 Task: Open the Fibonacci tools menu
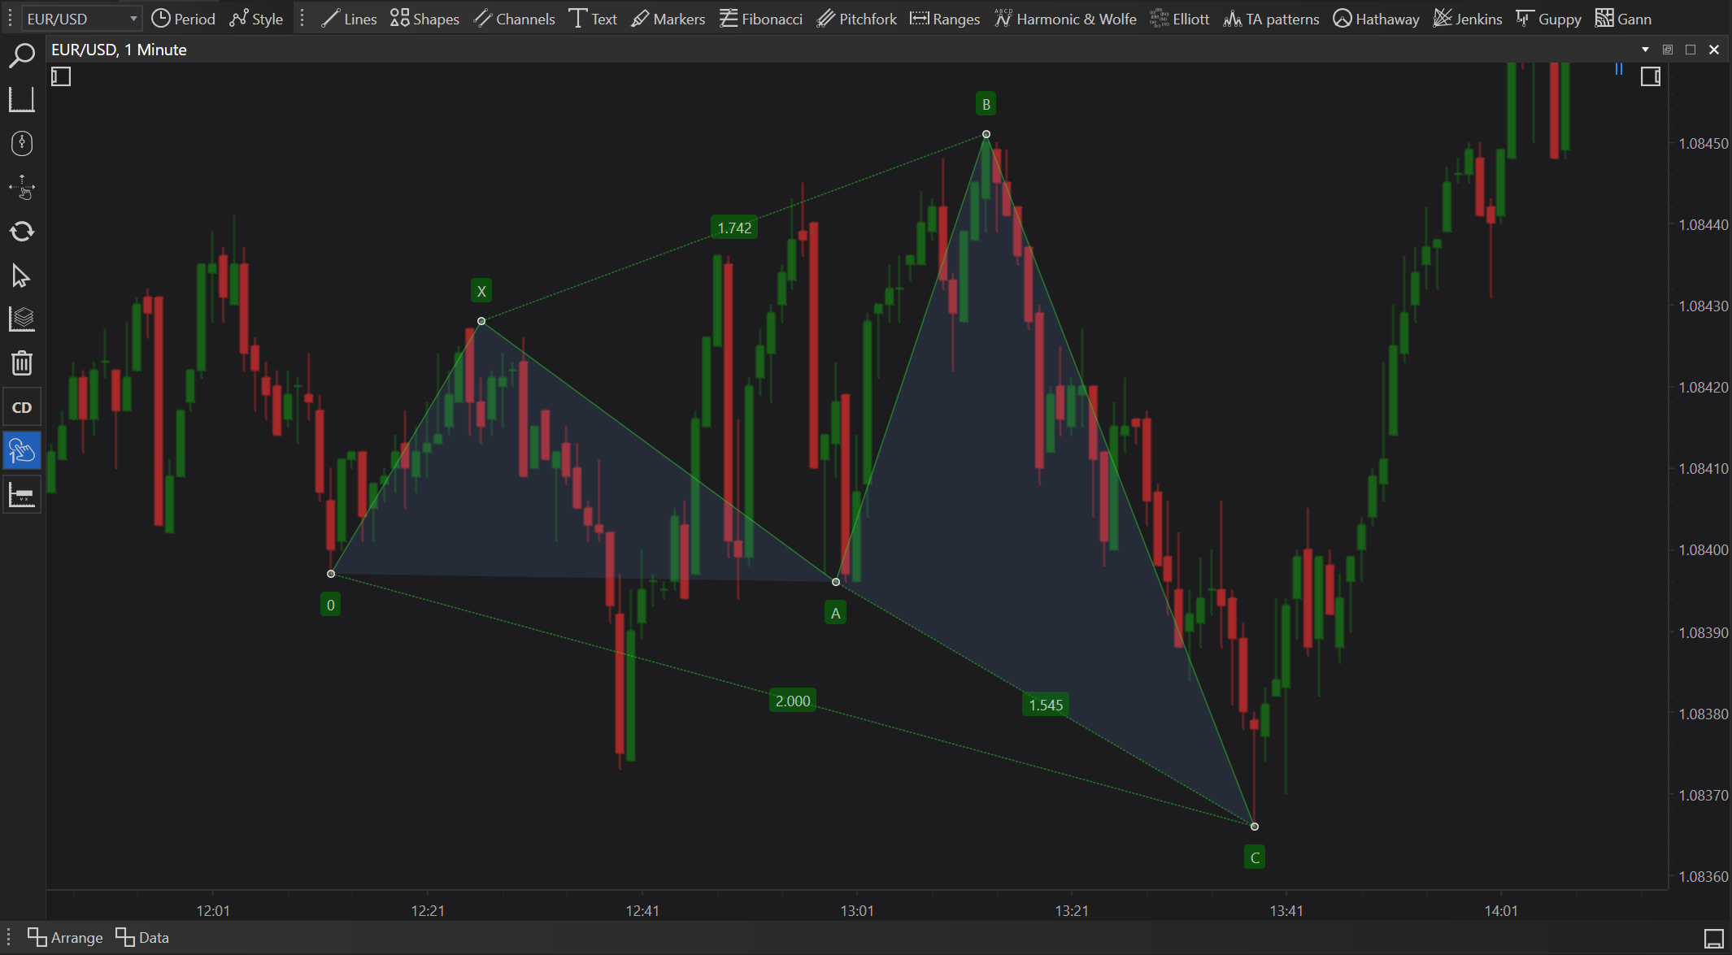pyautogui.click(x=761, y=19)
